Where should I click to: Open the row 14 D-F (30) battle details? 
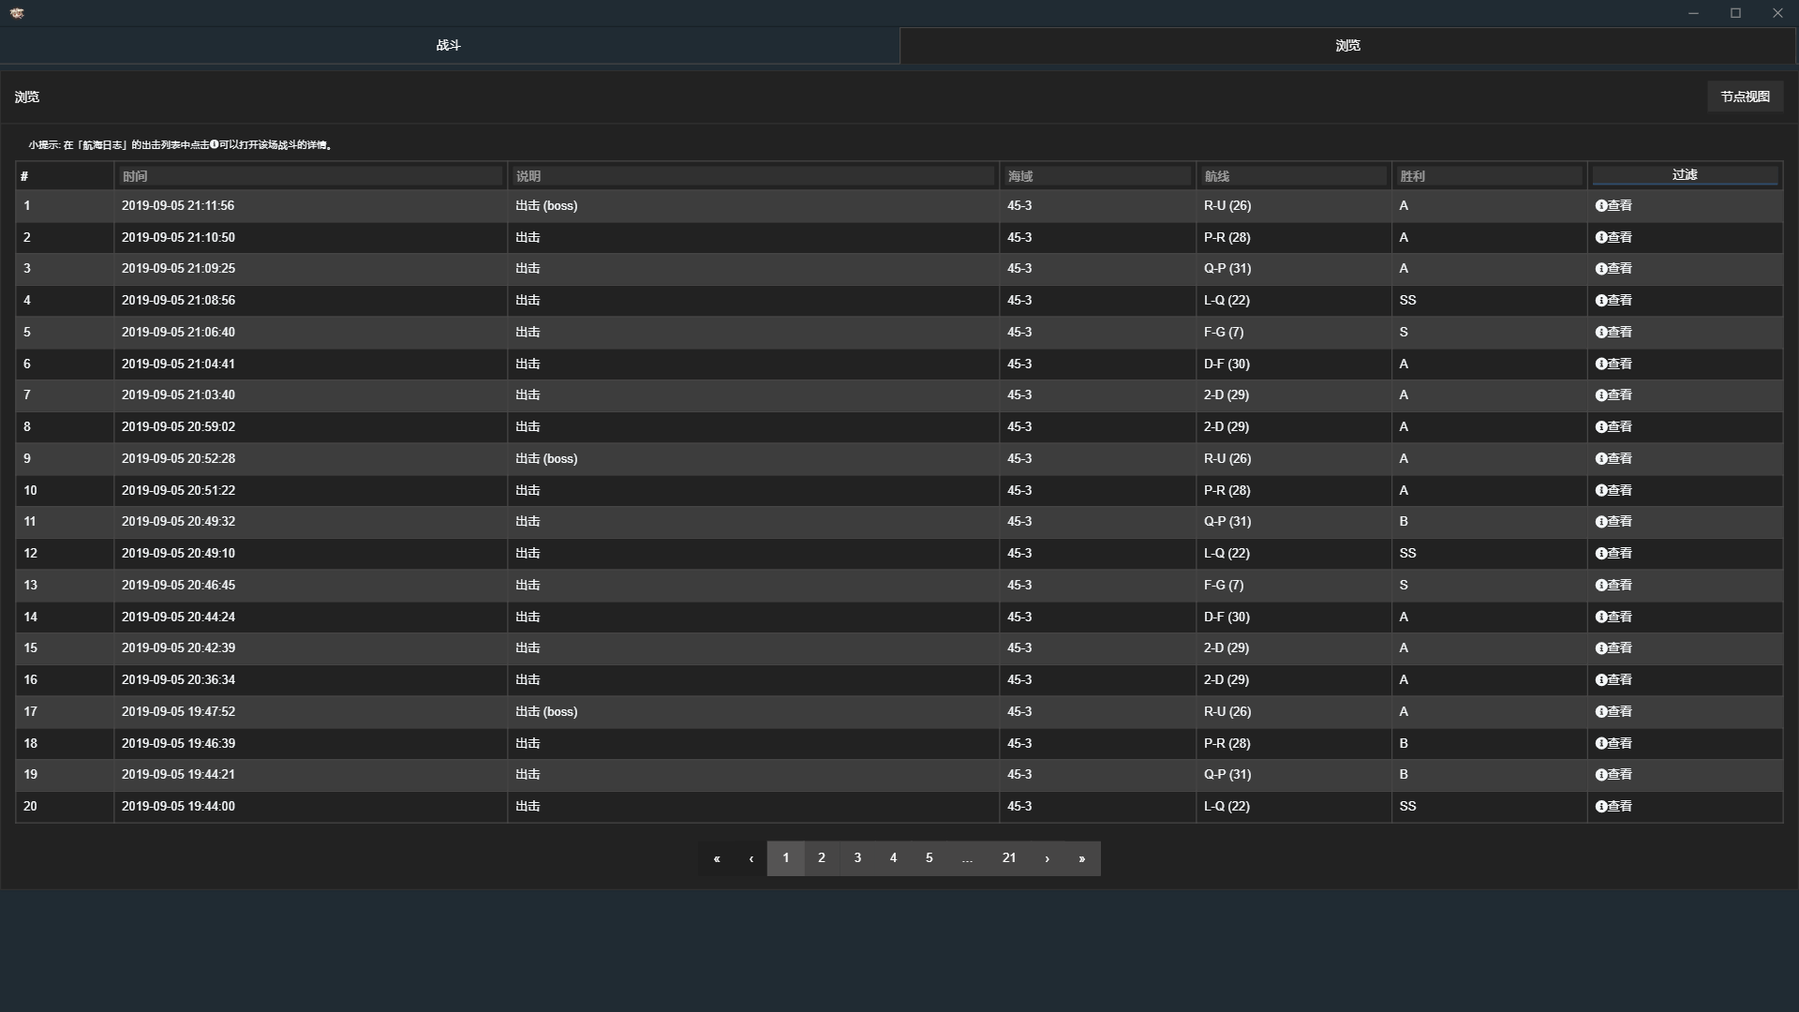click(1601, 618)
